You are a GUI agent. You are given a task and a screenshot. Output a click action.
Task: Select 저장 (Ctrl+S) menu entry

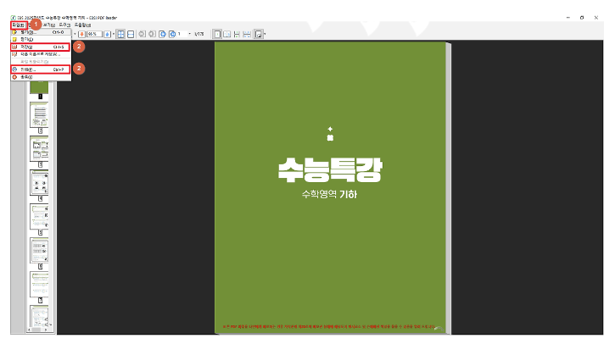pos(41,47)
